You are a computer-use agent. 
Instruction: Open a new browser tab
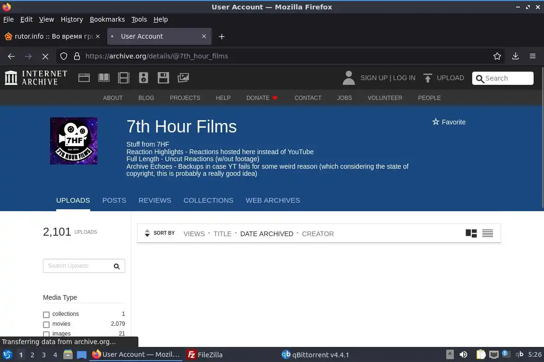221,36
